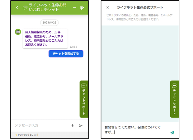Click the robot avatar beside the bot message
The height and width of the screenshot is (140, 193).
coord(18,32)
